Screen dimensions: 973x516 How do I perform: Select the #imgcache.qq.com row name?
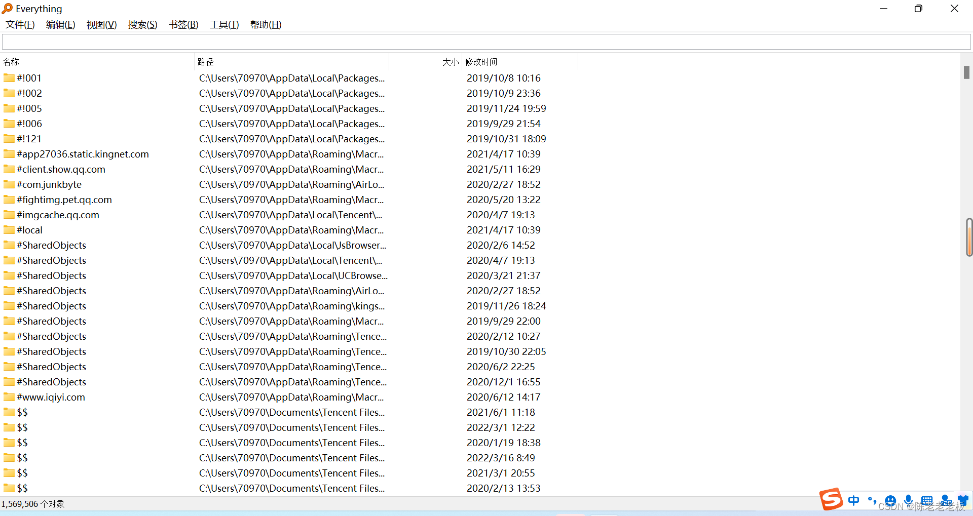pyautogui.click(x=58, y=215)
